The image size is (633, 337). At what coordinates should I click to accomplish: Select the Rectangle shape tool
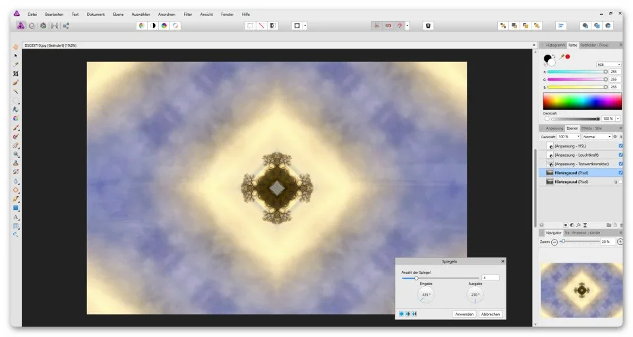(16, 208)
